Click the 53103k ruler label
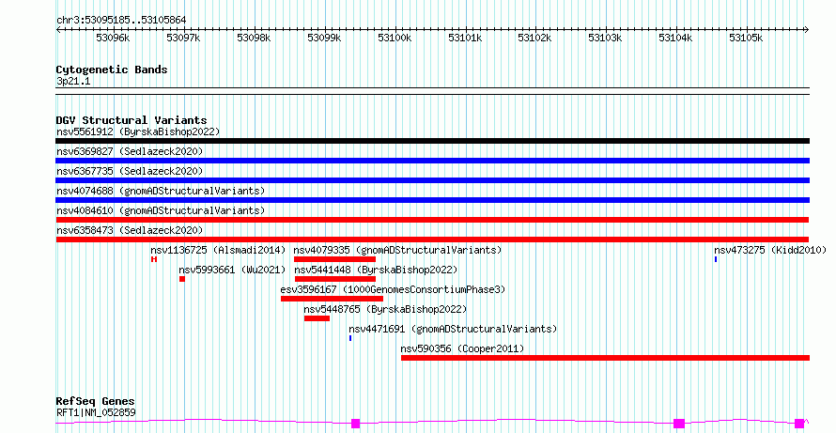The height and width of the screenshot is (433, 836). (605, 39)
